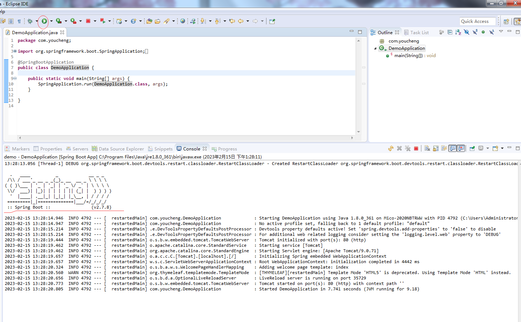Click the Next Annotation icon

203,21
